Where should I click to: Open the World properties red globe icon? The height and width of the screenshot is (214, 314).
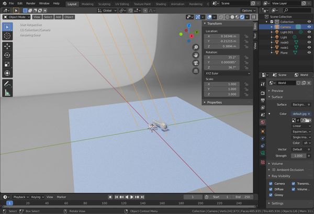(x=263, y=122)
